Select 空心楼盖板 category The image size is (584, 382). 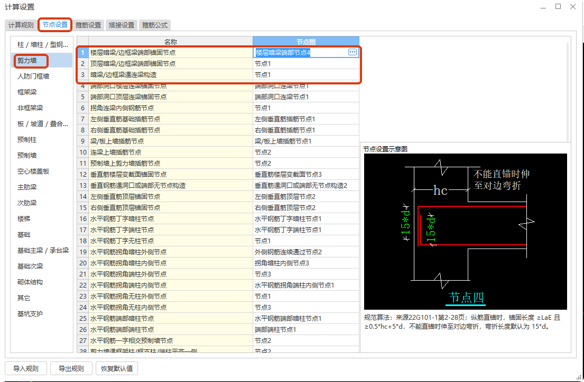pyautogui.click(x=42, y=171)
